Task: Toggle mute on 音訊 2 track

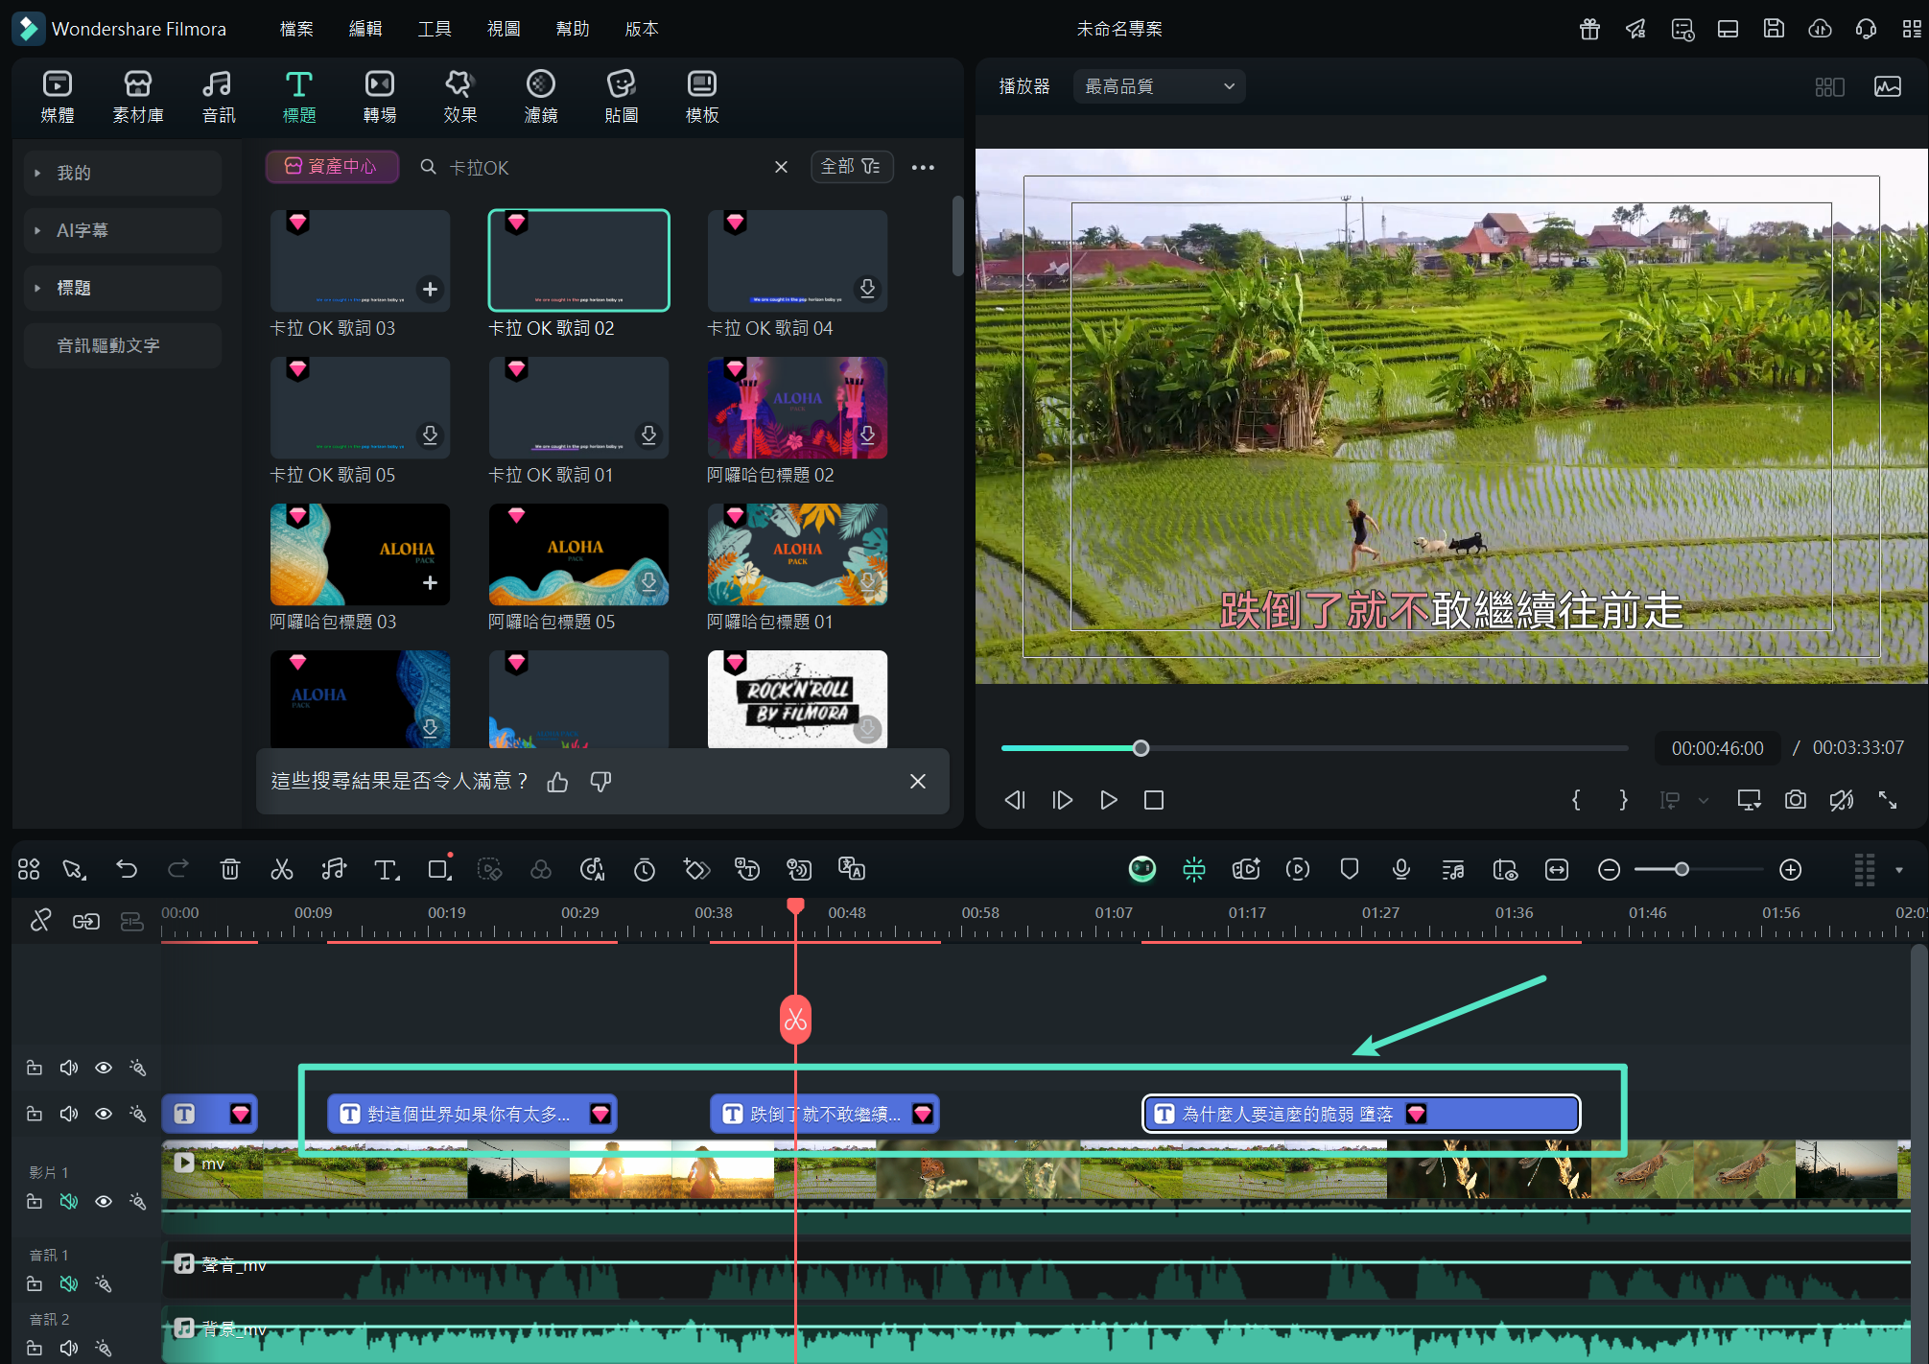Action: pyautogui.click(x=69, y=1348)
